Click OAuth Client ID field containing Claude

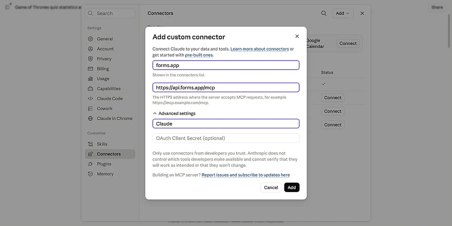click(226, 124)
